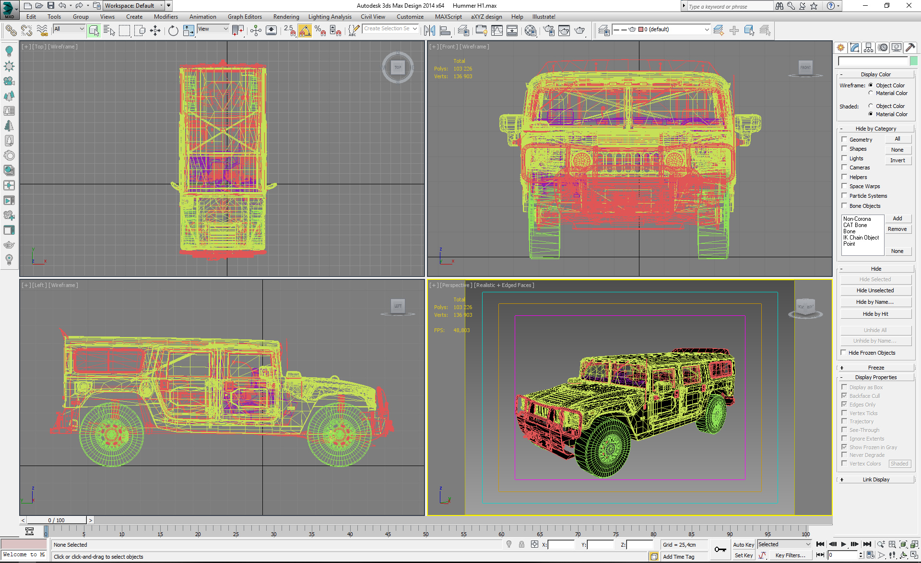Open the Lighting Analysis menu
This screenshot has height=563, width=921.
point(330,17)
